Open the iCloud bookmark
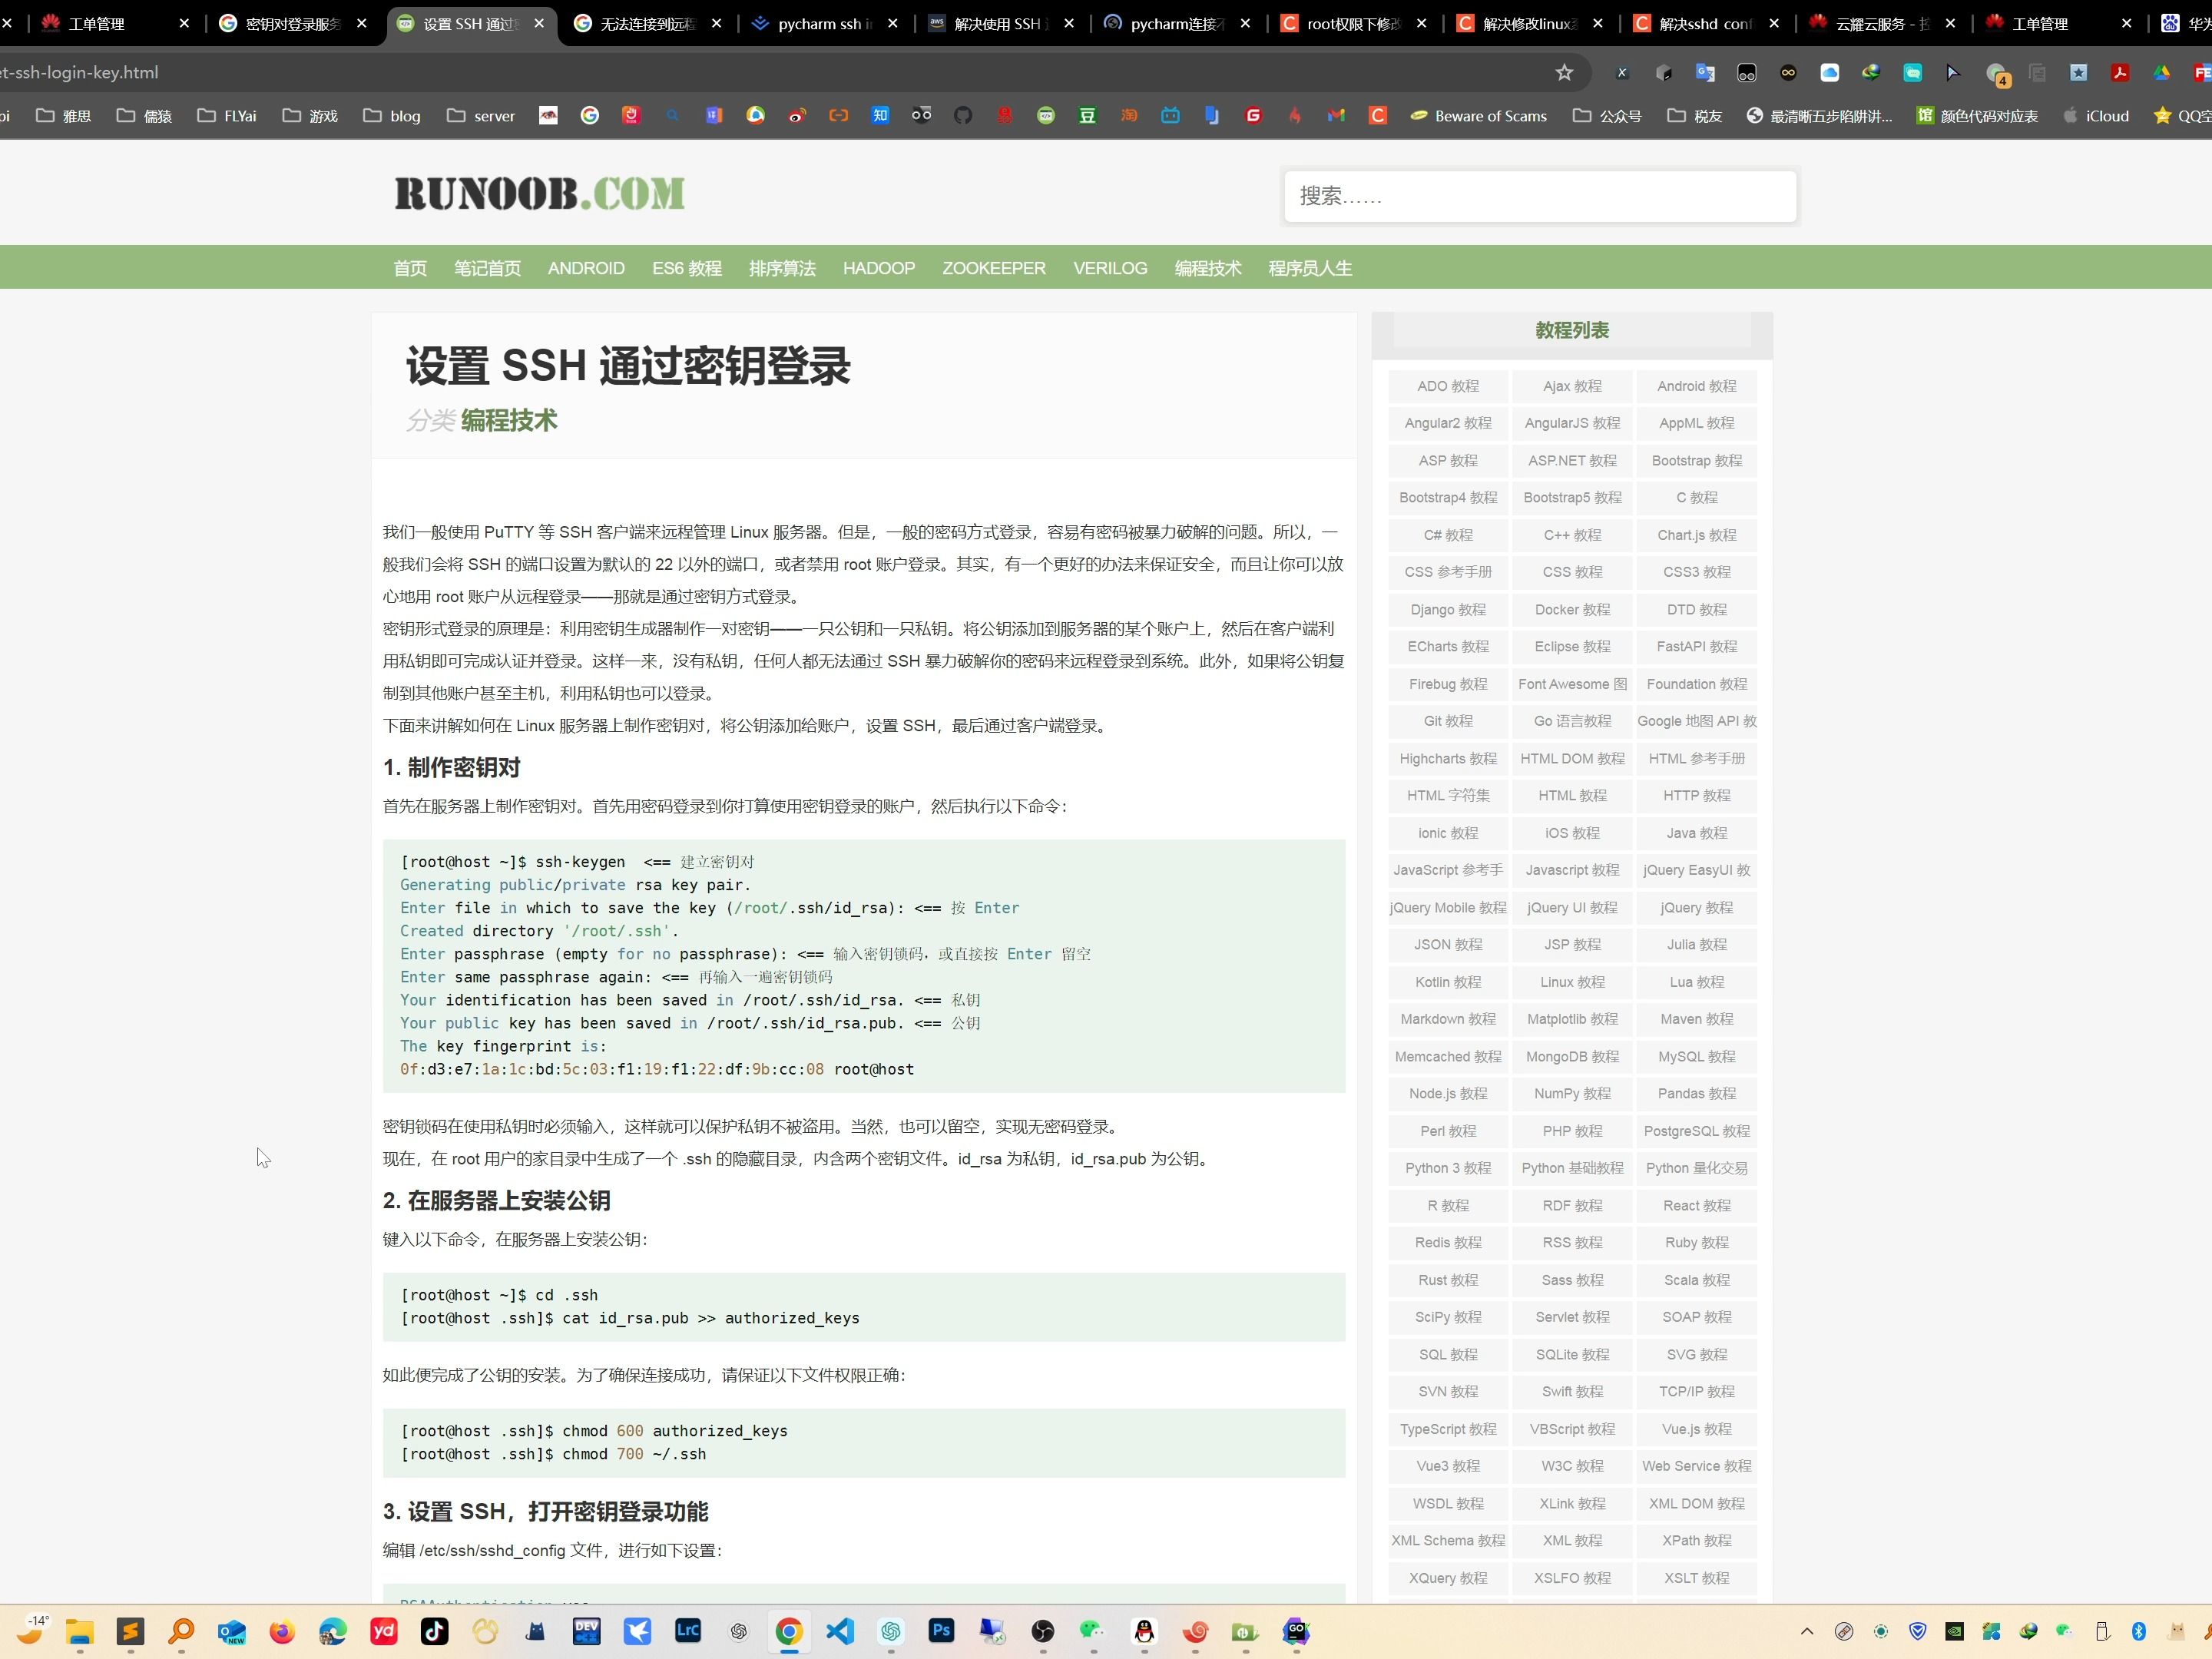This screenshot has height=1659, width=2212. coord(2096,116)
